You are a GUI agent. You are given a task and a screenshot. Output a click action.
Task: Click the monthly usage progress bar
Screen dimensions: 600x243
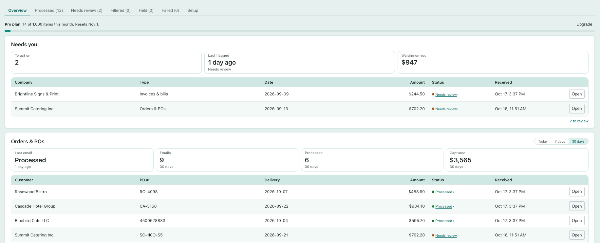pyautogui.click(x=300, y=31)
